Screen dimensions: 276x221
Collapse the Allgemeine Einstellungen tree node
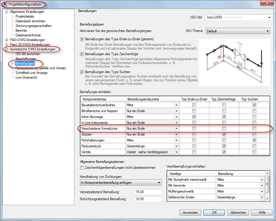coord(7,12)
